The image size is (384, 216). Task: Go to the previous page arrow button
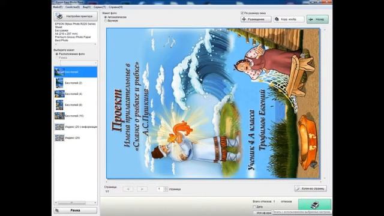pyautogui.click(x=128, y=189)
